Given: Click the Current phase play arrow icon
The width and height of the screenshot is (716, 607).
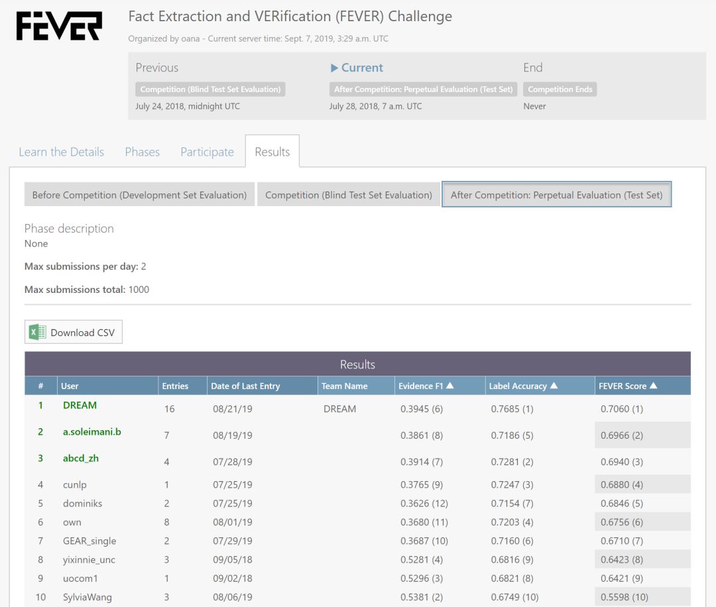Looking at the screenshot, I should tap(334, 68).
